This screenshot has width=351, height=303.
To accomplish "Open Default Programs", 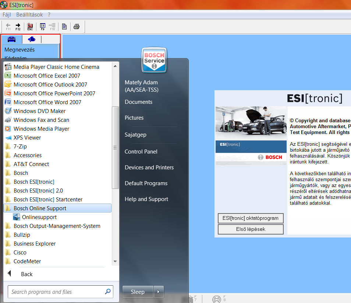I will (146, 183).
